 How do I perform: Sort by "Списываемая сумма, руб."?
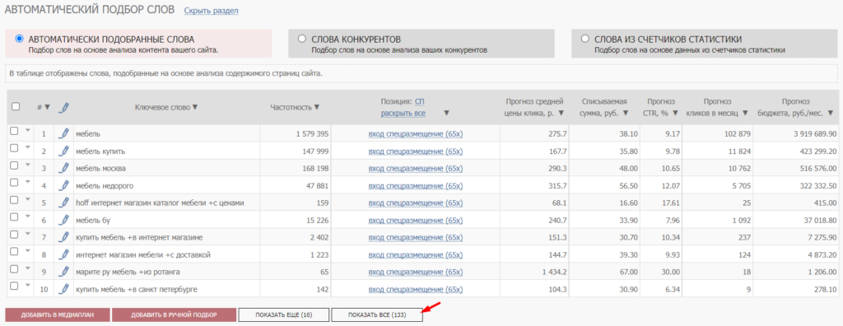(626, 114)
